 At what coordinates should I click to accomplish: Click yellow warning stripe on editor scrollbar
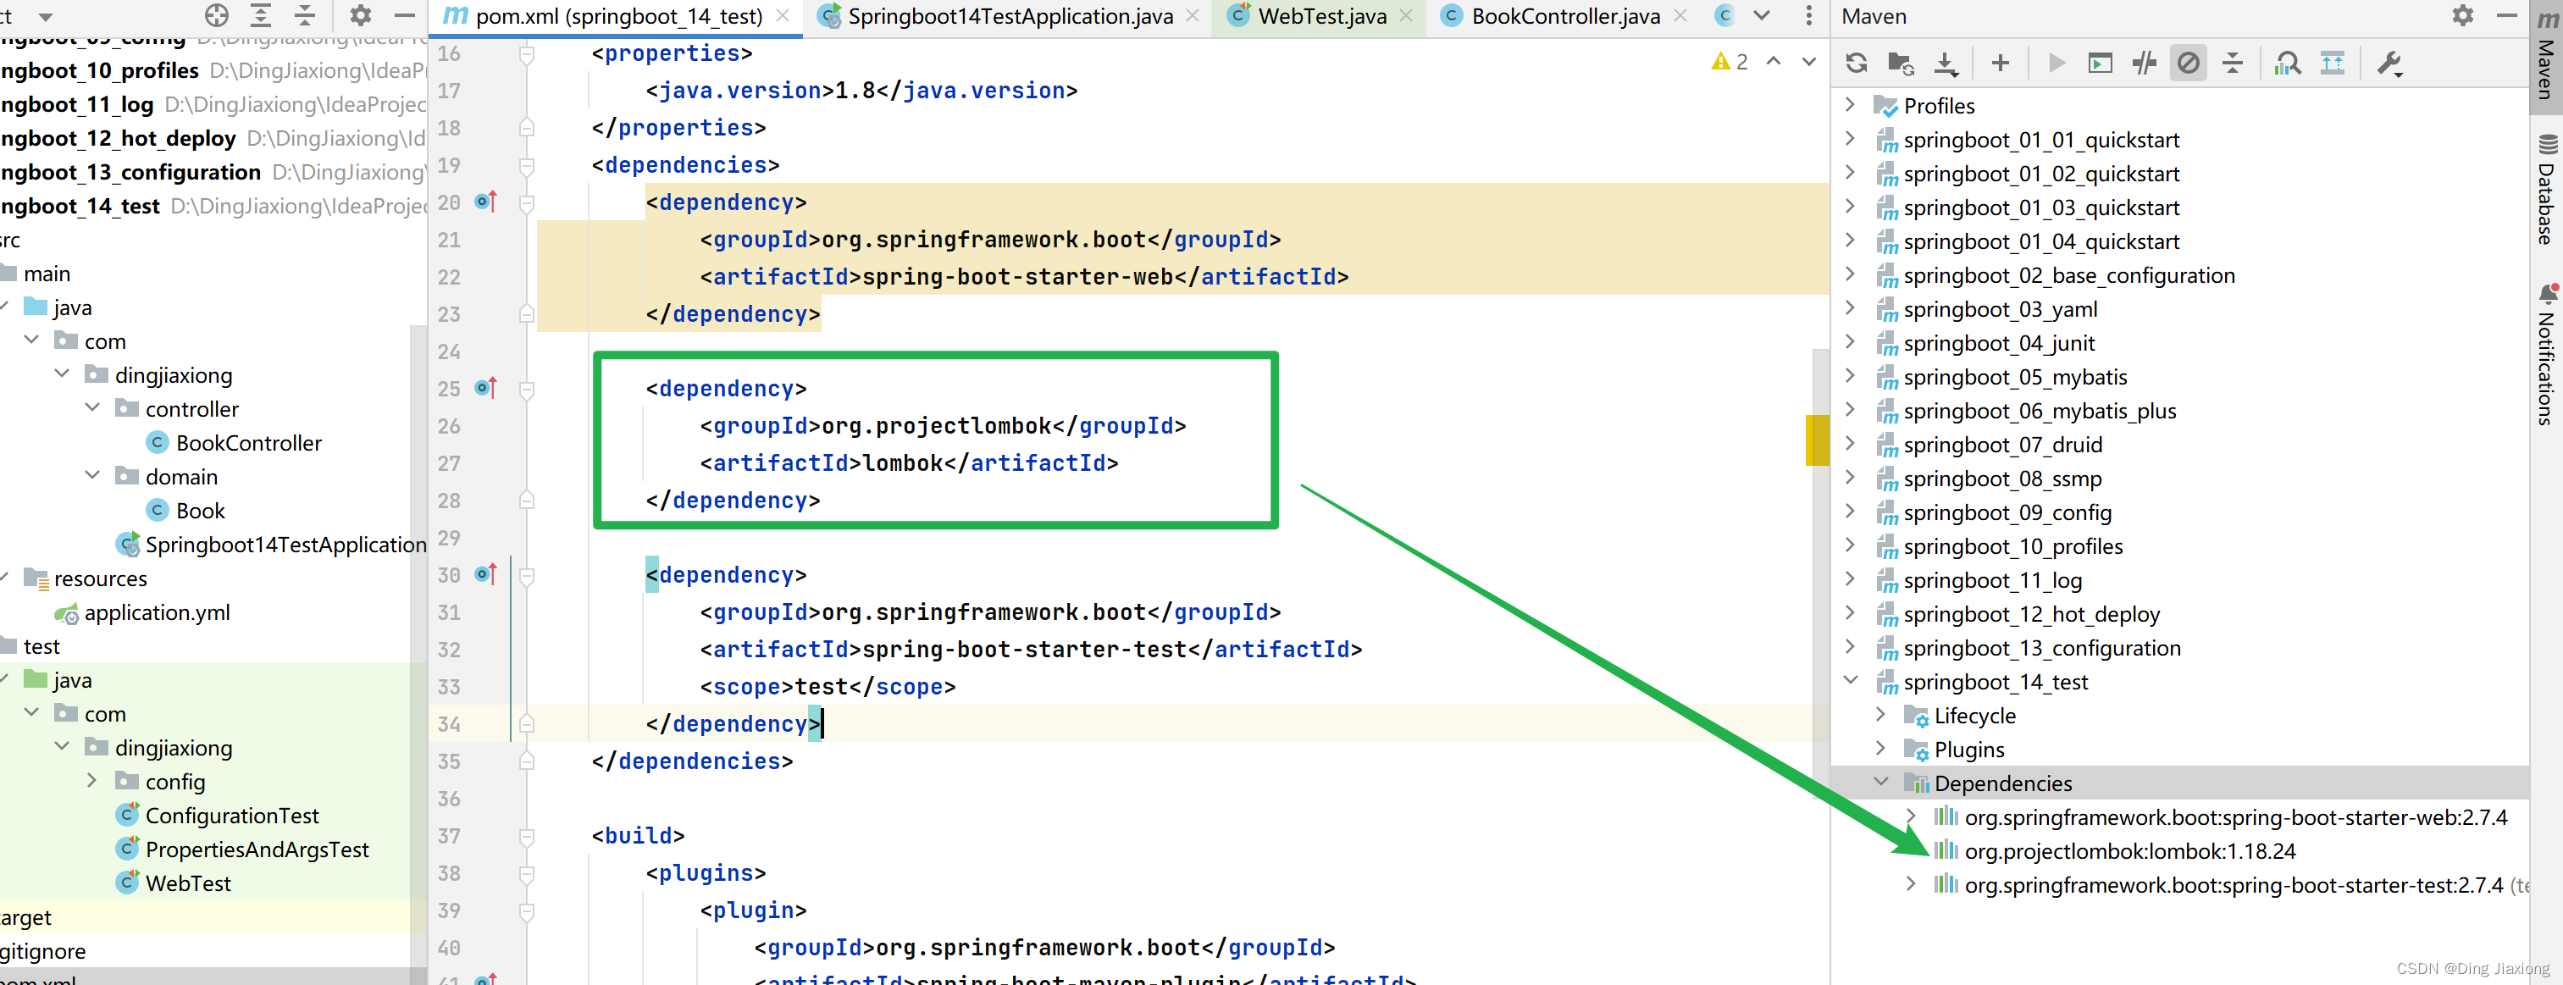point(1817,440)
